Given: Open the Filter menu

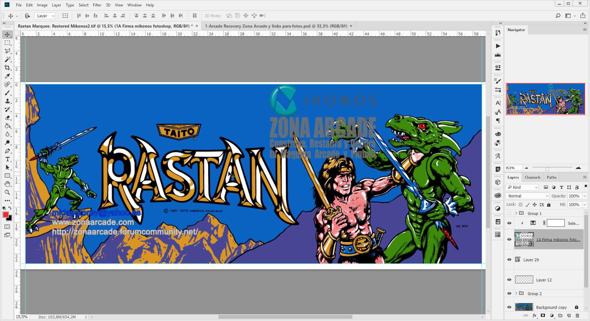Looking at the screenshot, I should point(97,5).
